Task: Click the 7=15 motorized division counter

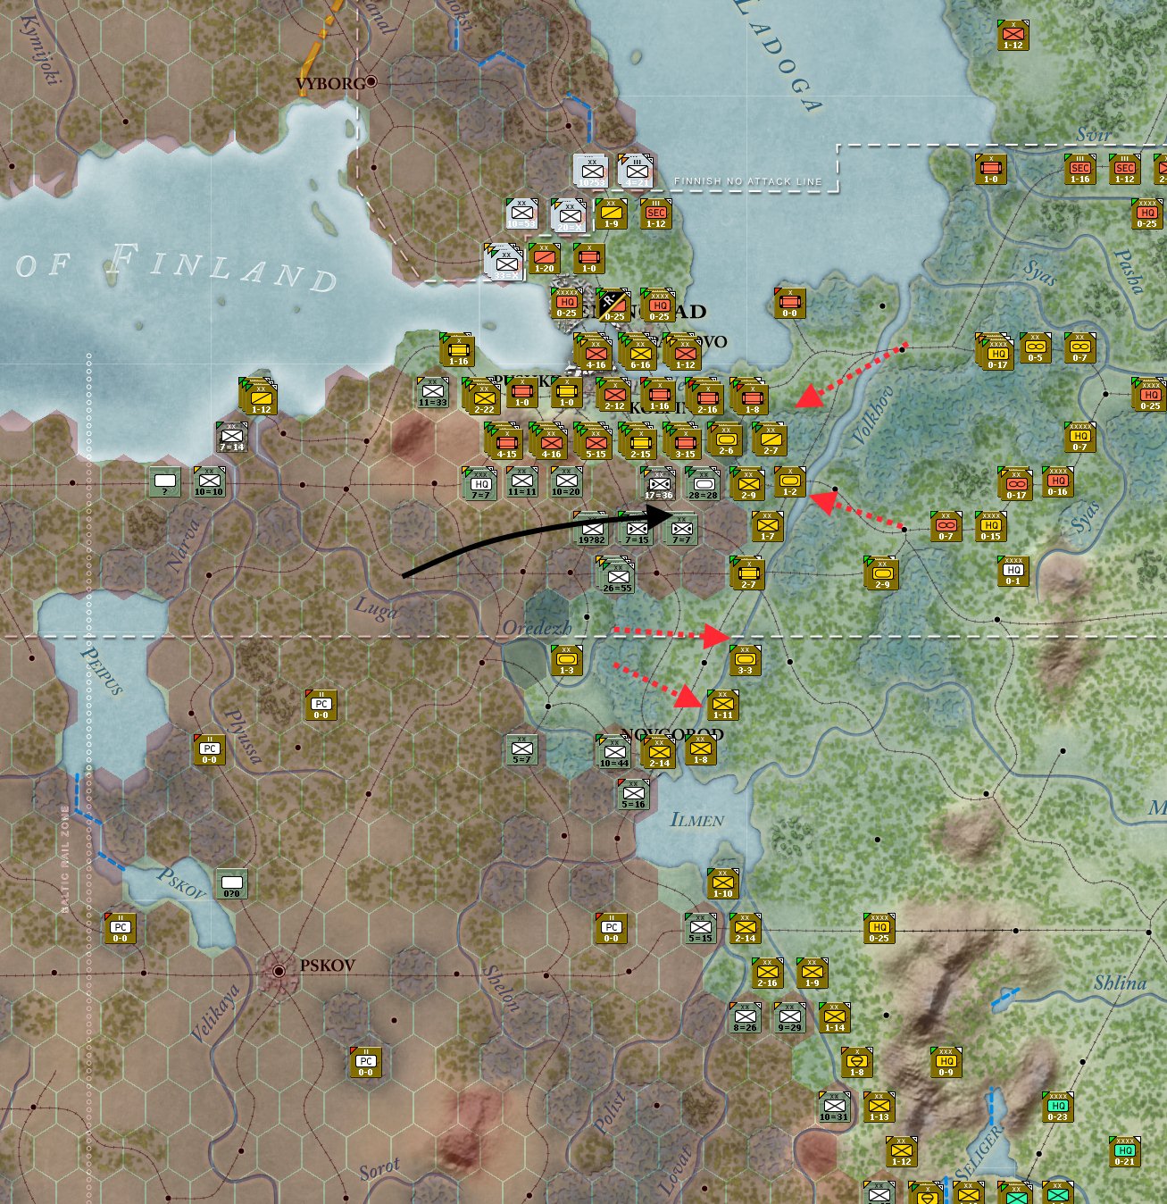Action: coord(637,529)
